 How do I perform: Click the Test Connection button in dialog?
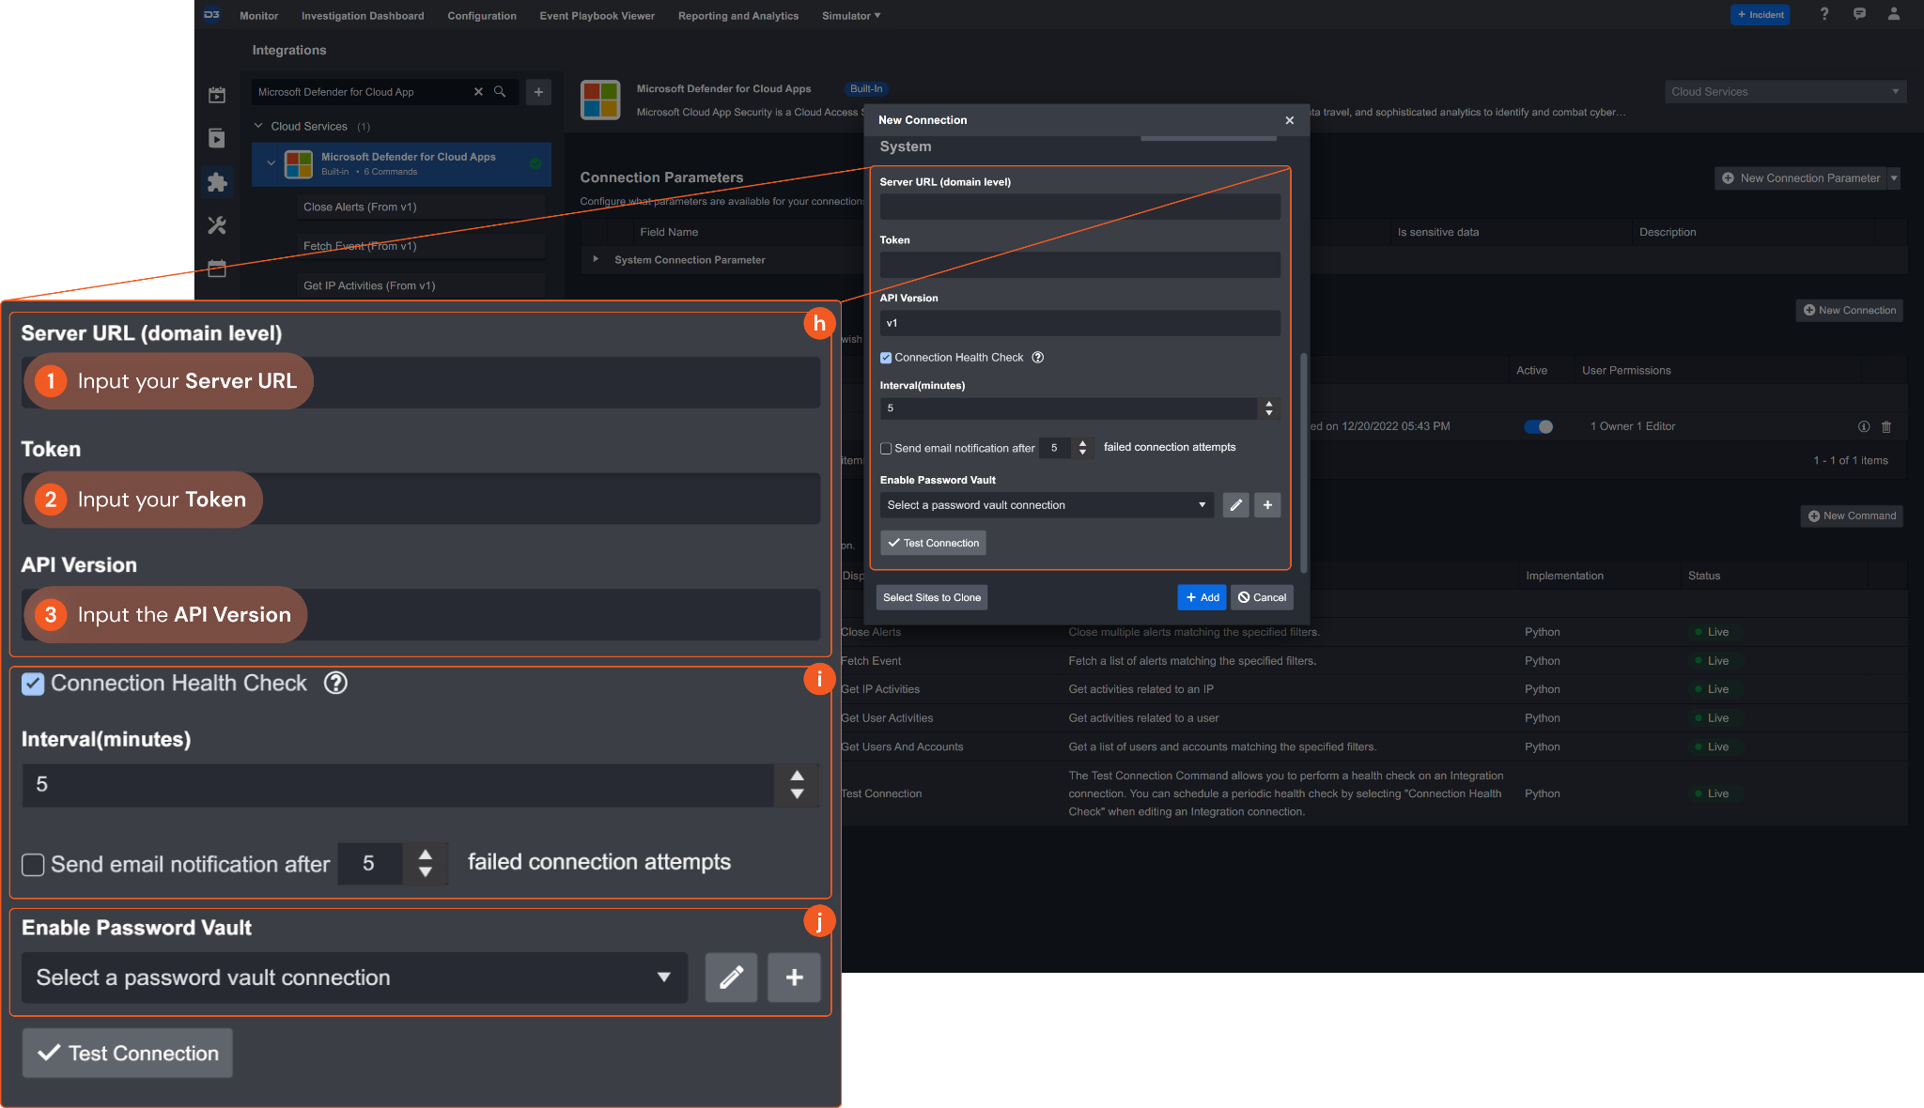tap(933, 543)
